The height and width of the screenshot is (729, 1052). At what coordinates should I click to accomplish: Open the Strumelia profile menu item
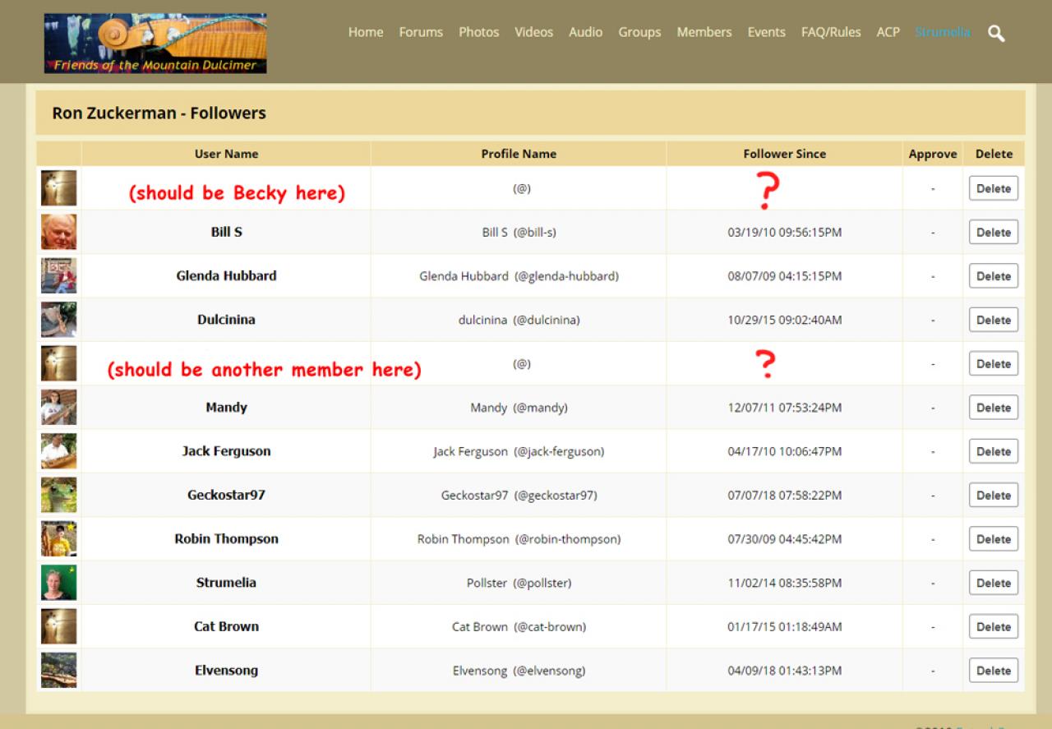pos(943,32)
